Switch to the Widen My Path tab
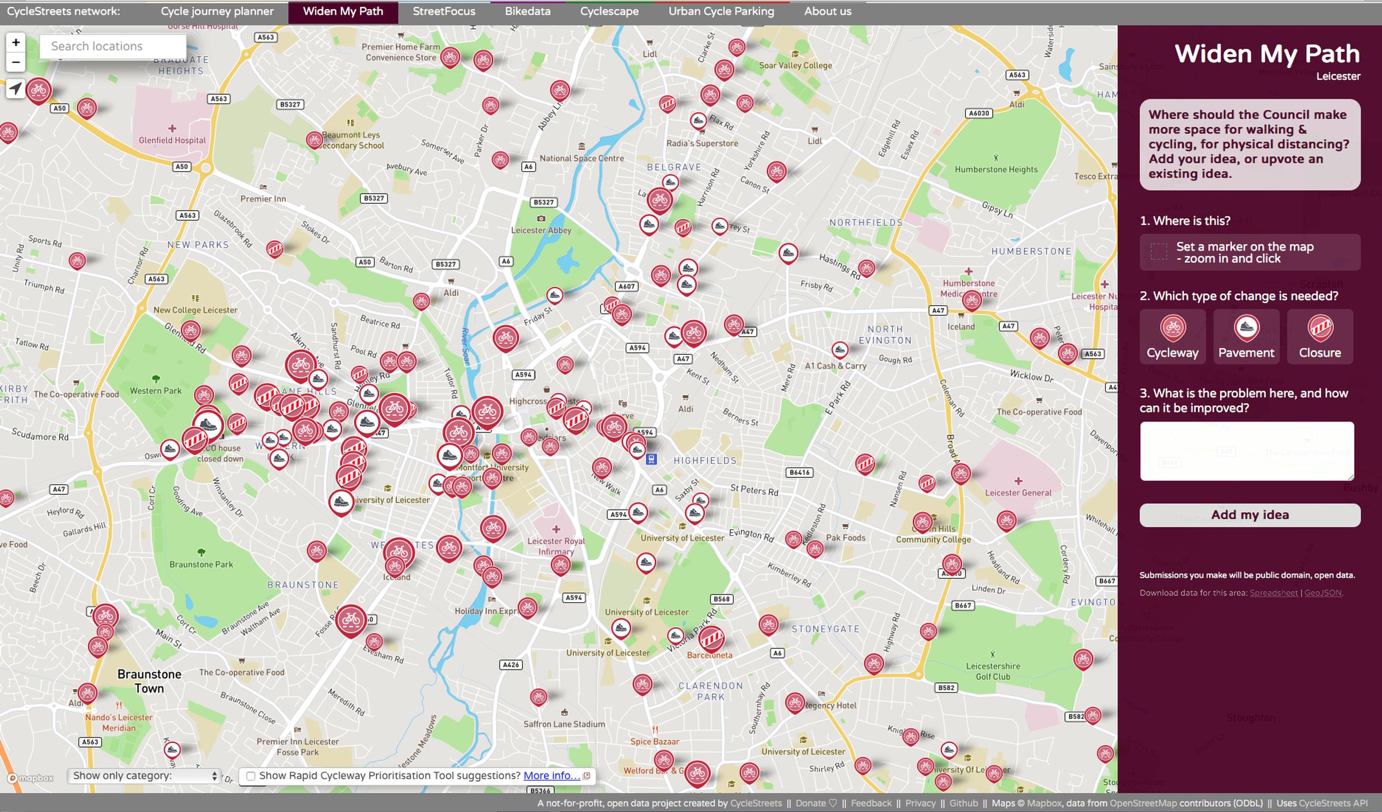 coord(343,12)
